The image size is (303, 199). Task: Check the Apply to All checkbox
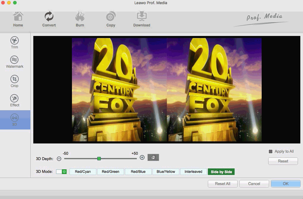(x=271, y=151)
